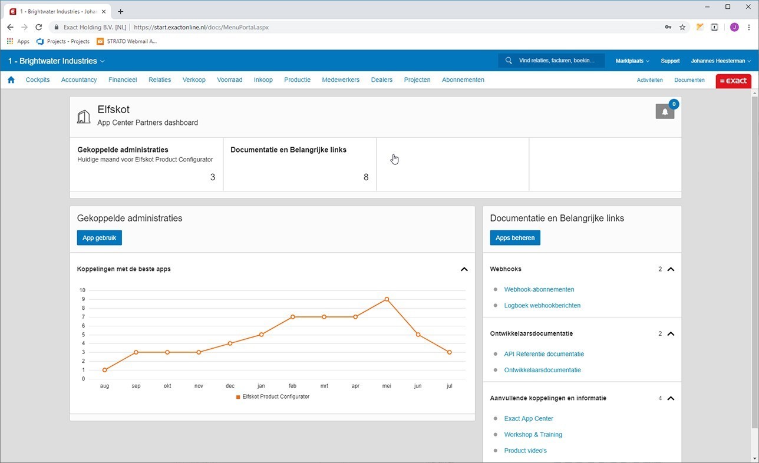The height and width of the screenshot is (463, 759).
Task: Click the Exact logo button
Action: tap(733, 81)
